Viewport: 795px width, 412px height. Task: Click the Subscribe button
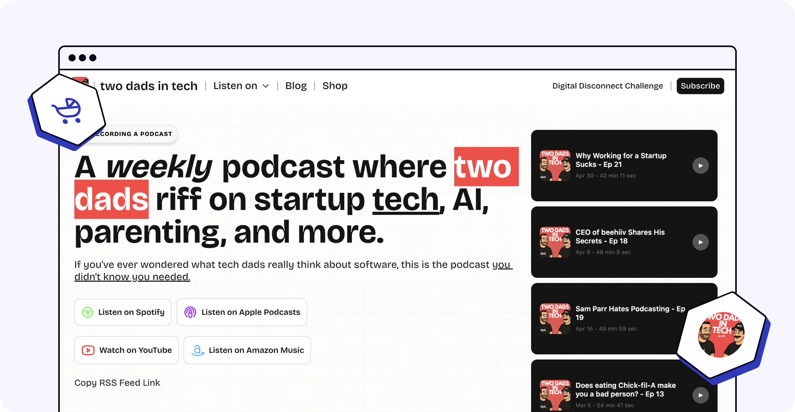click(x=700, y=86)
